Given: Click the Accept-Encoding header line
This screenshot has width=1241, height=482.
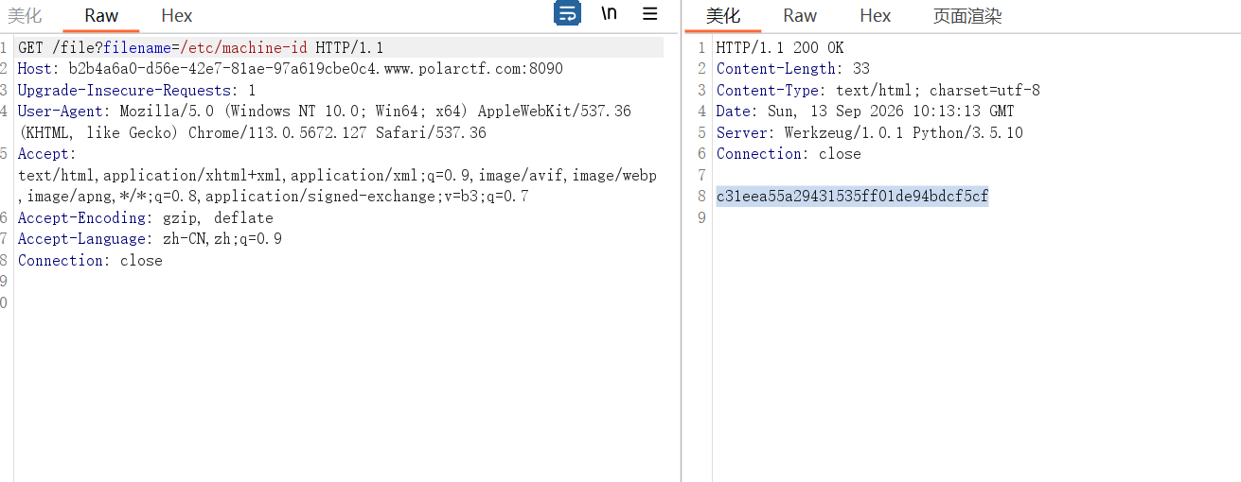Looking at the screenshot, I should pos(146,217).
